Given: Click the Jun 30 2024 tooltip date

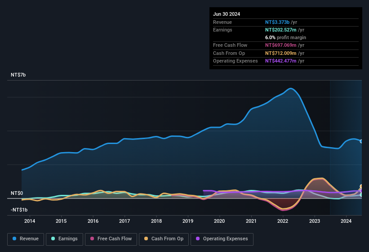Looking at the screenshot, I should click(227, 14).
